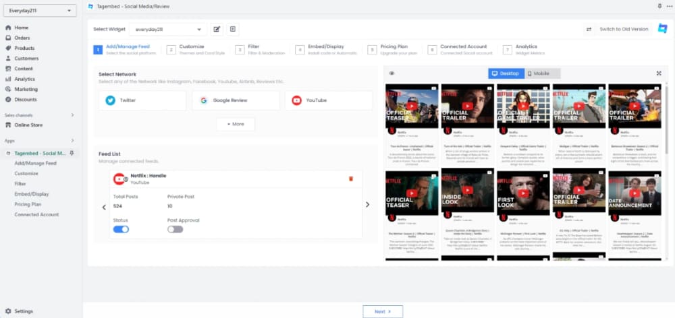This screenshot has width=675, height=318.
Task: Click the Analytics bar-chart icon in the left sidebar
Action: 8,79
